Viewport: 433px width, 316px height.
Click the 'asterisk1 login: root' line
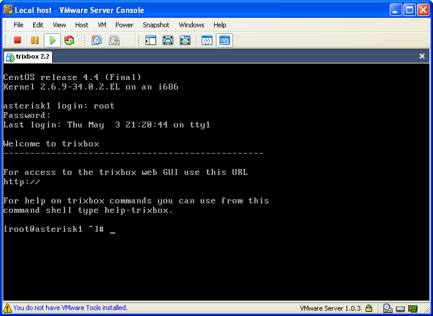59,106
